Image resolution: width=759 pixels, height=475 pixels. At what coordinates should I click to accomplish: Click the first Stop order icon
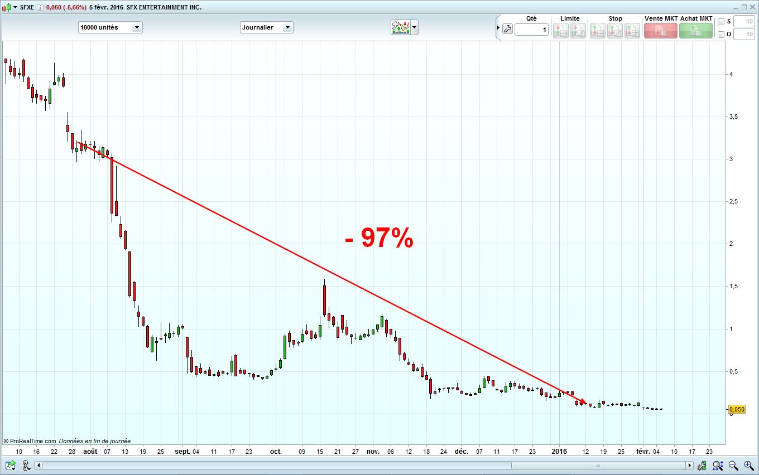(x=597, y=31)
